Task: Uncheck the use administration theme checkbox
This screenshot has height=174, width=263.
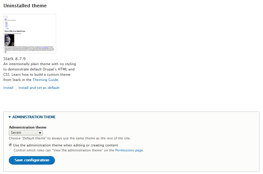Action: (10, 145)
